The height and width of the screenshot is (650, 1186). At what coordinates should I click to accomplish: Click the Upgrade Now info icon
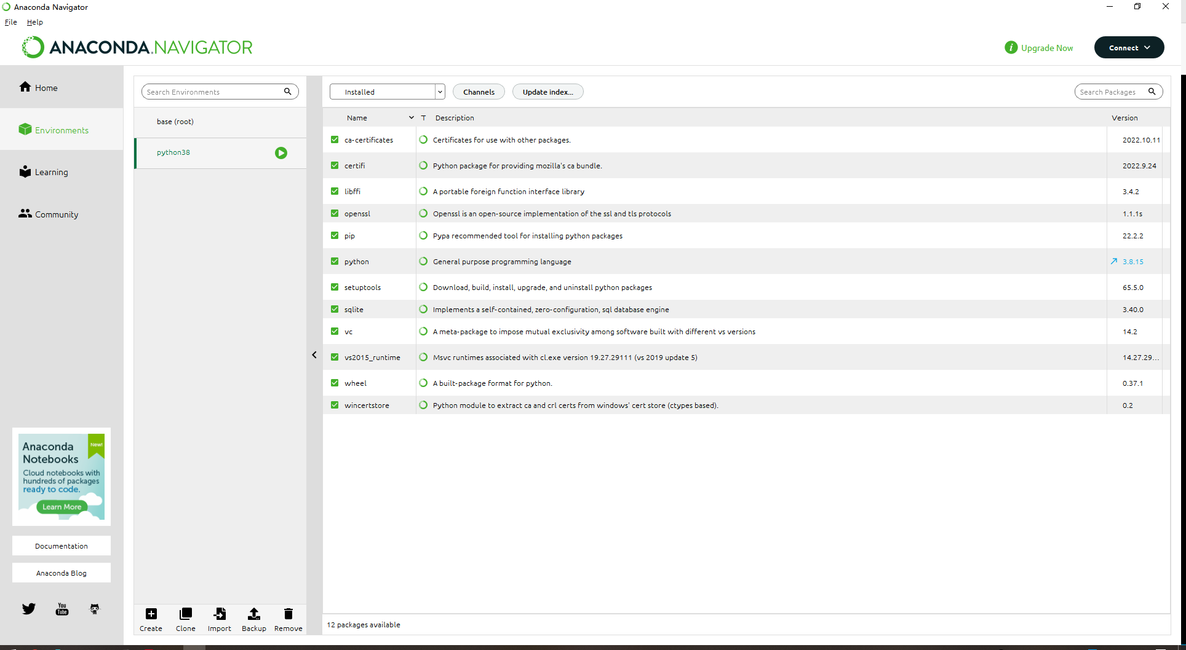coord(1011,47)
